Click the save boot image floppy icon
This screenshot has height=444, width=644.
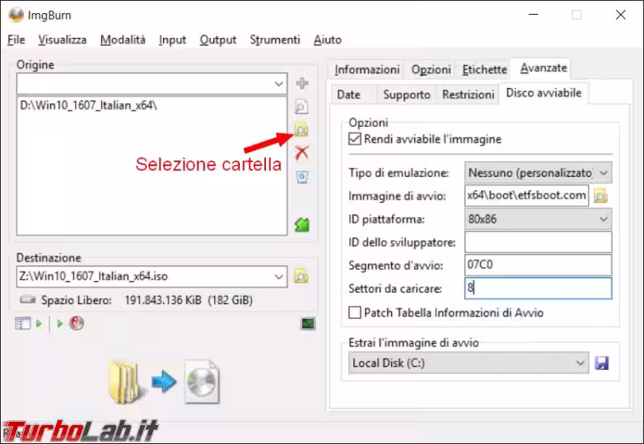(x=601, y=363)
